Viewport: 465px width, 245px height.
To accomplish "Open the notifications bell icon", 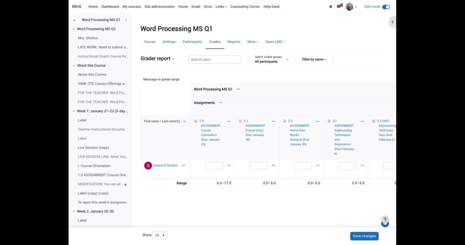I will tap(331, 7).
